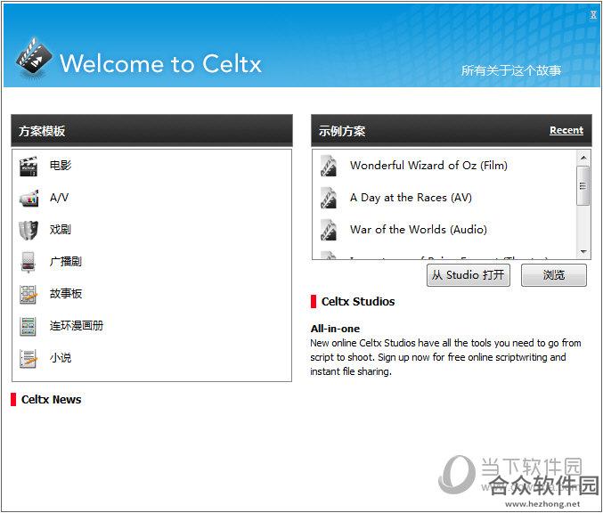Screen dimensions: 603x513
Task: Click sample list scrollbar up arrow
Action: click(x=583, y=158)
